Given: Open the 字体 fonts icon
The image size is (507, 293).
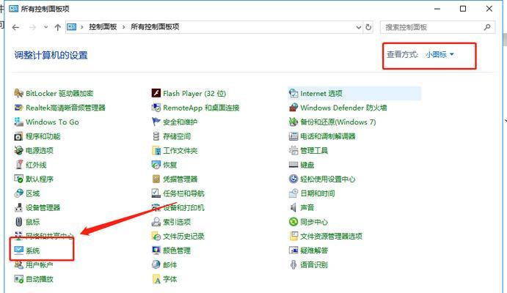Looking at the screenshot, I should [x=156, y=279].
